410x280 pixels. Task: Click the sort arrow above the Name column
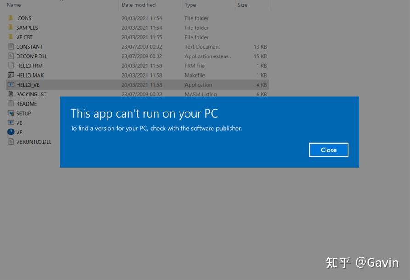pyautogui.click(x=61, y=1)
